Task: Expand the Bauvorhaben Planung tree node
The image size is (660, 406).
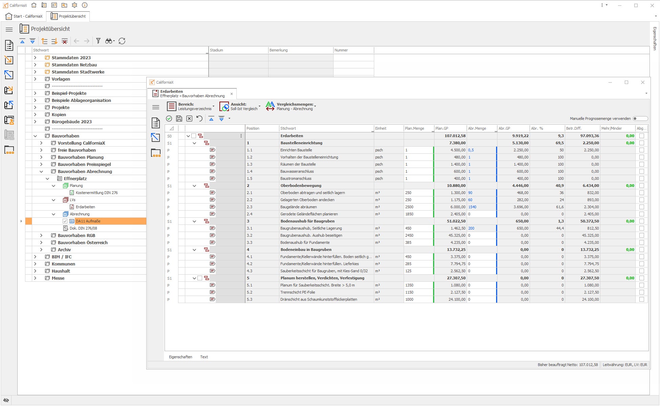Action: (41, 157)
